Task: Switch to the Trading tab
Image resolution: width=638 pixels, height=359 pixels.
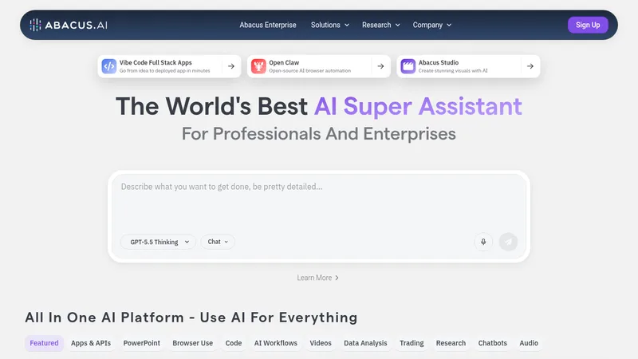Action: pyautogui.click(x=412, y=343)
